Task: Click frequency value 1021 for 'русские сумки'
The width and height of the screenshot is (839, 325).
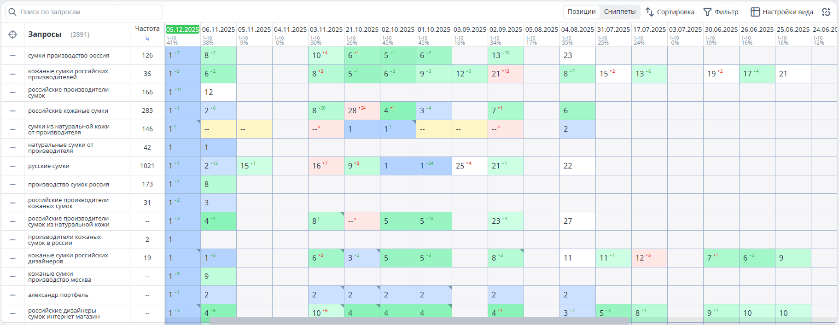Action: pos(147,166)
